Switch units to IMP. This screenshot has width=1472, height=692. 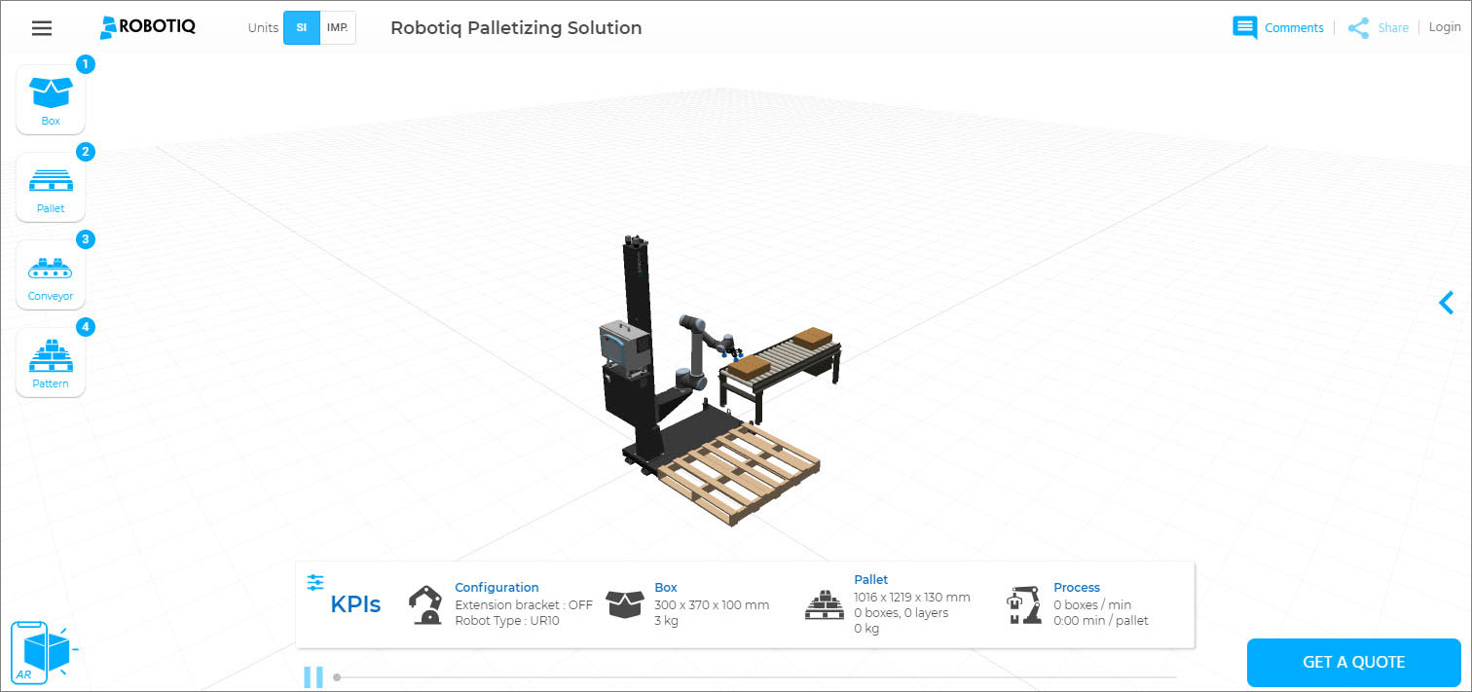(338, 28)
